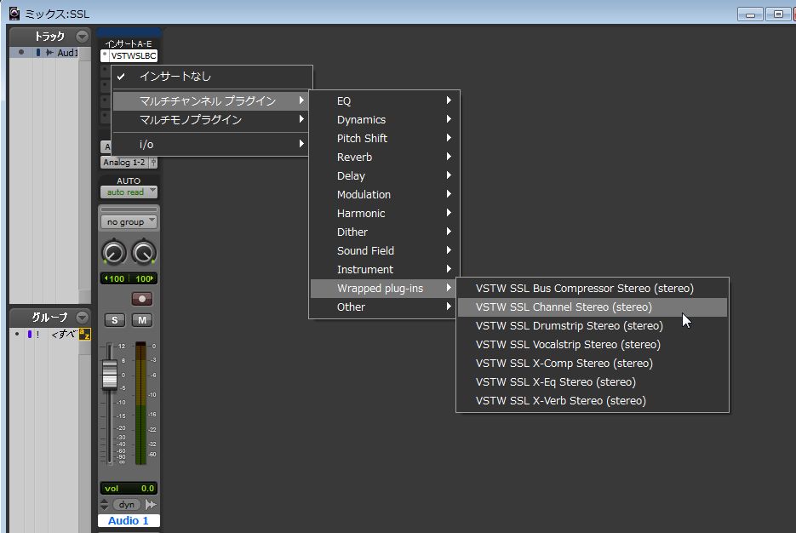
Task: Open the Harmonic plug-in category
Action: click(384, 213)
